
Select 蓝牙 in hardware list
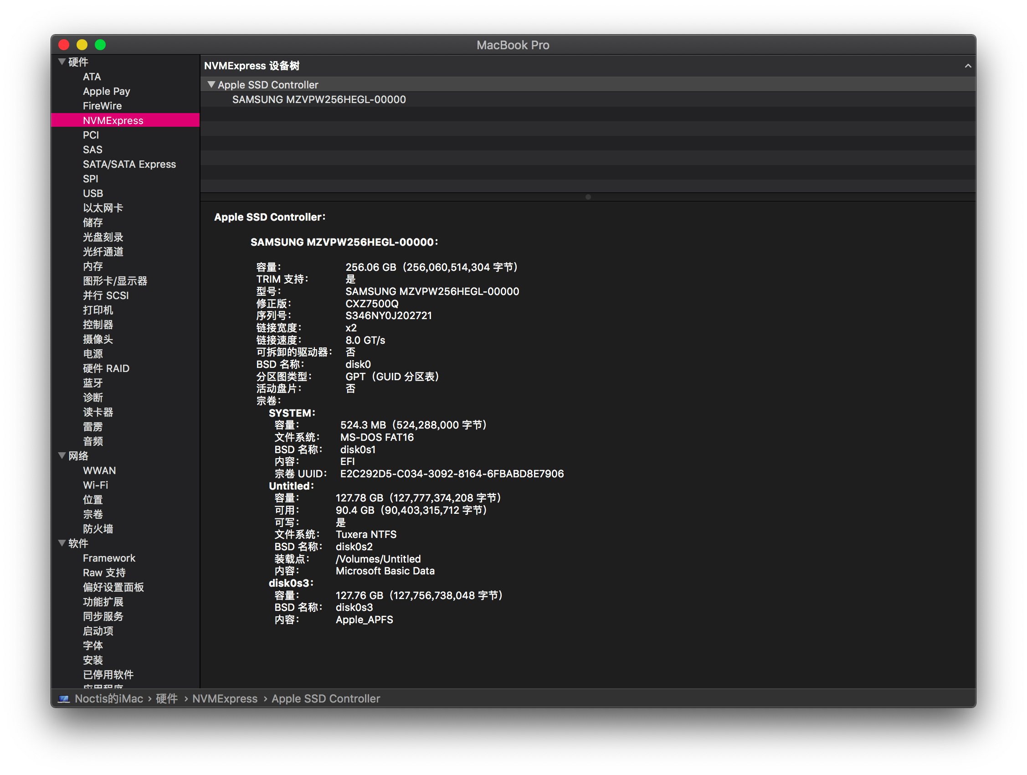coord(92,383)
